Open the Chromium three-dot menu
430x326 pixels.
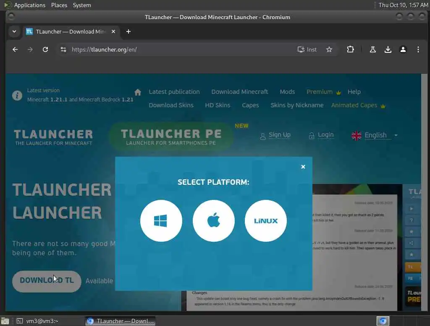coord(418,49)
